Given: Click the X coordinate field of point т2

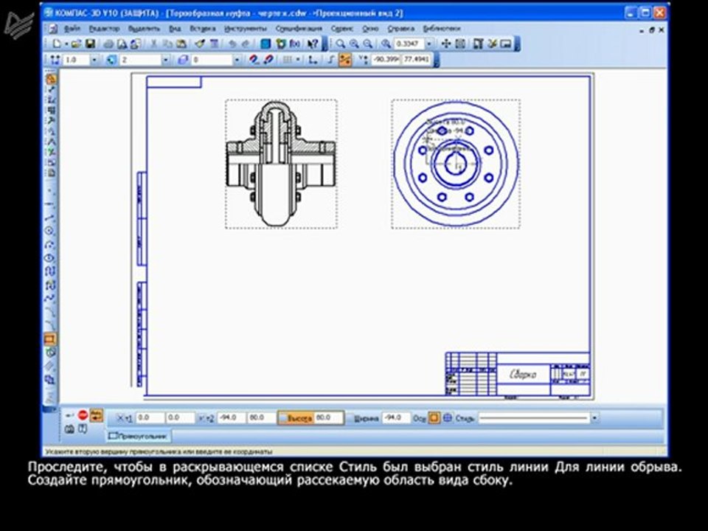Looking at the screenshot, I should (231, 418).
